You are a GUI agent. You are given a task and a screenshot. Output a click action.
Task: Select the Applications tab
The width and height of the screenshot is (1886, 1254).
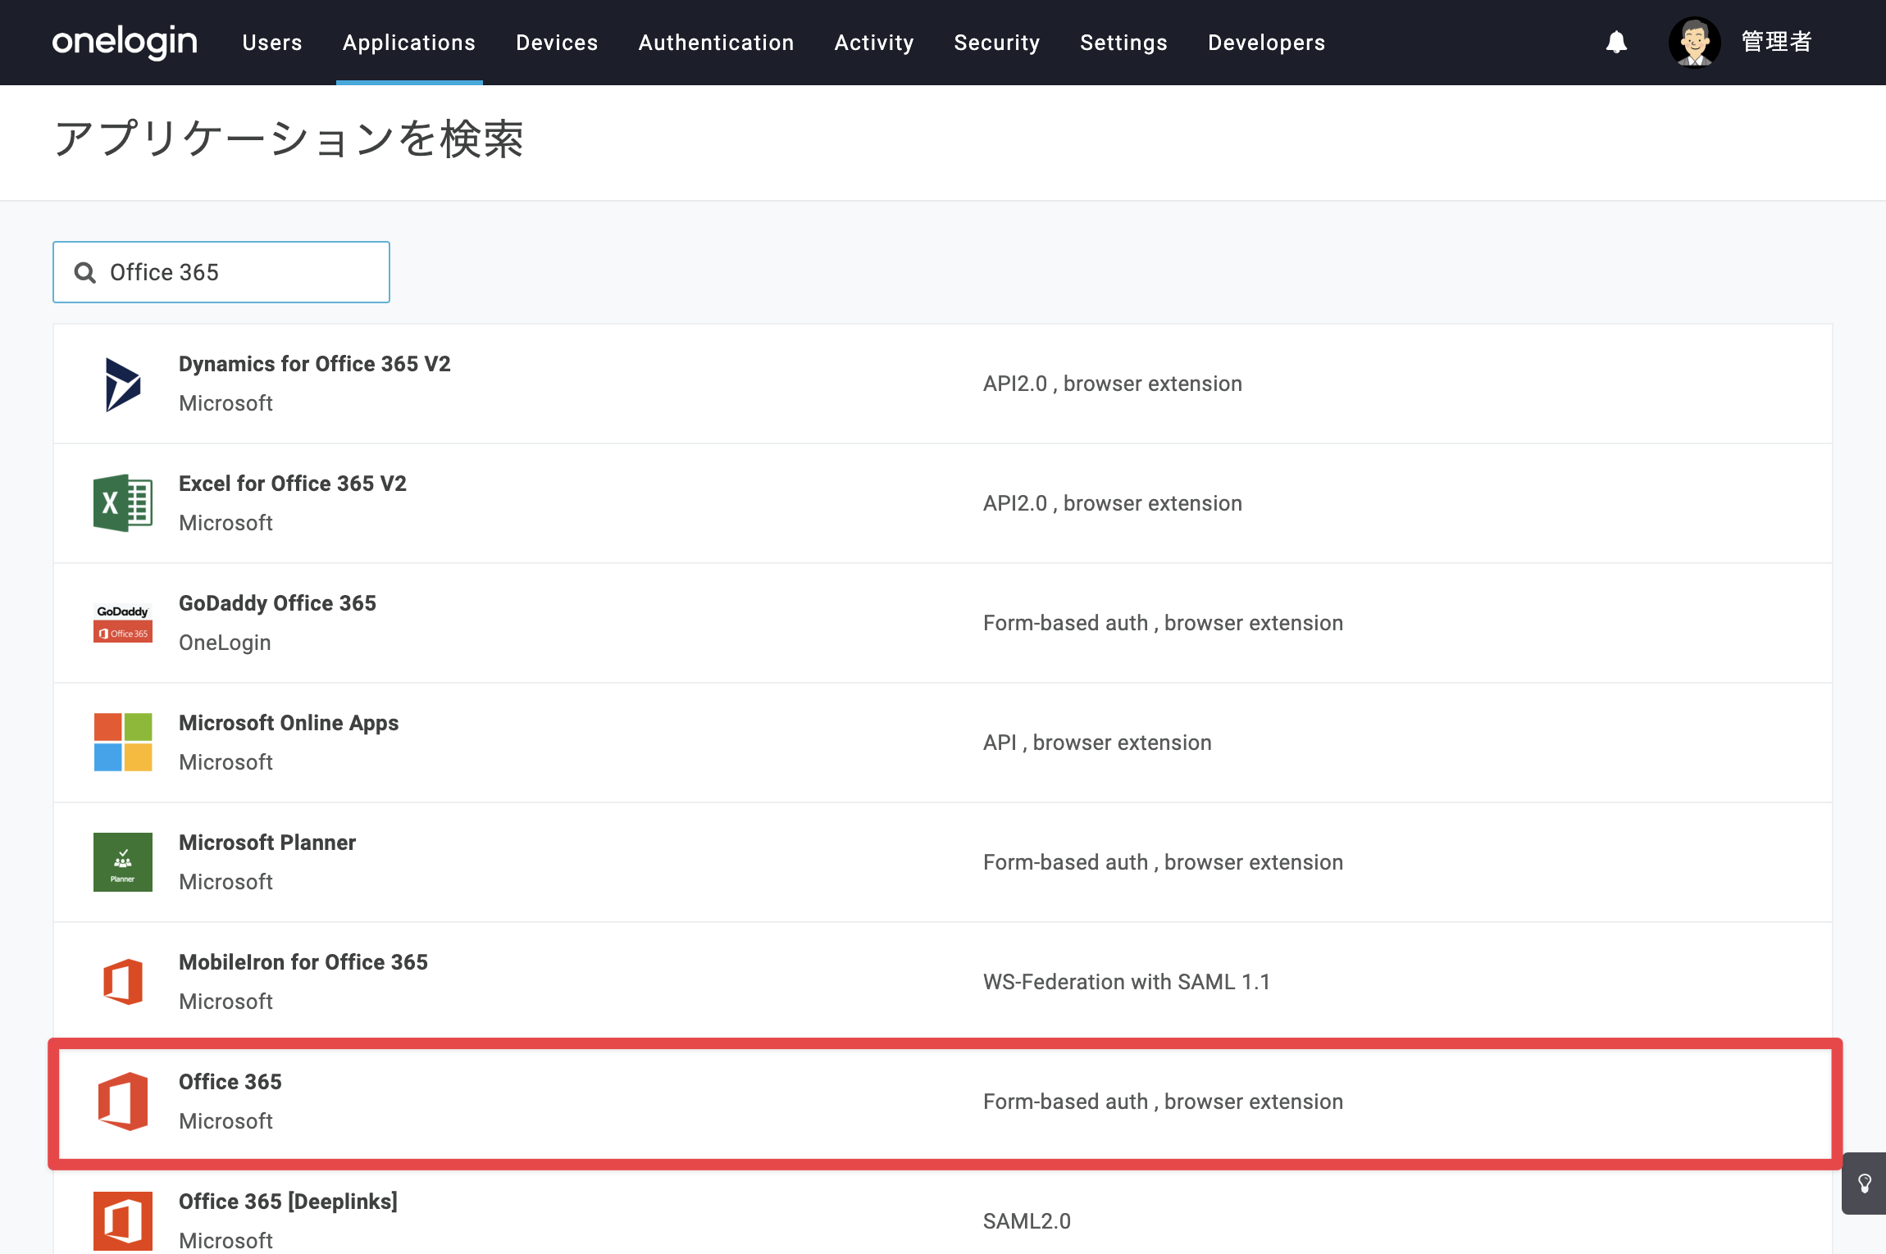[409, 43]
